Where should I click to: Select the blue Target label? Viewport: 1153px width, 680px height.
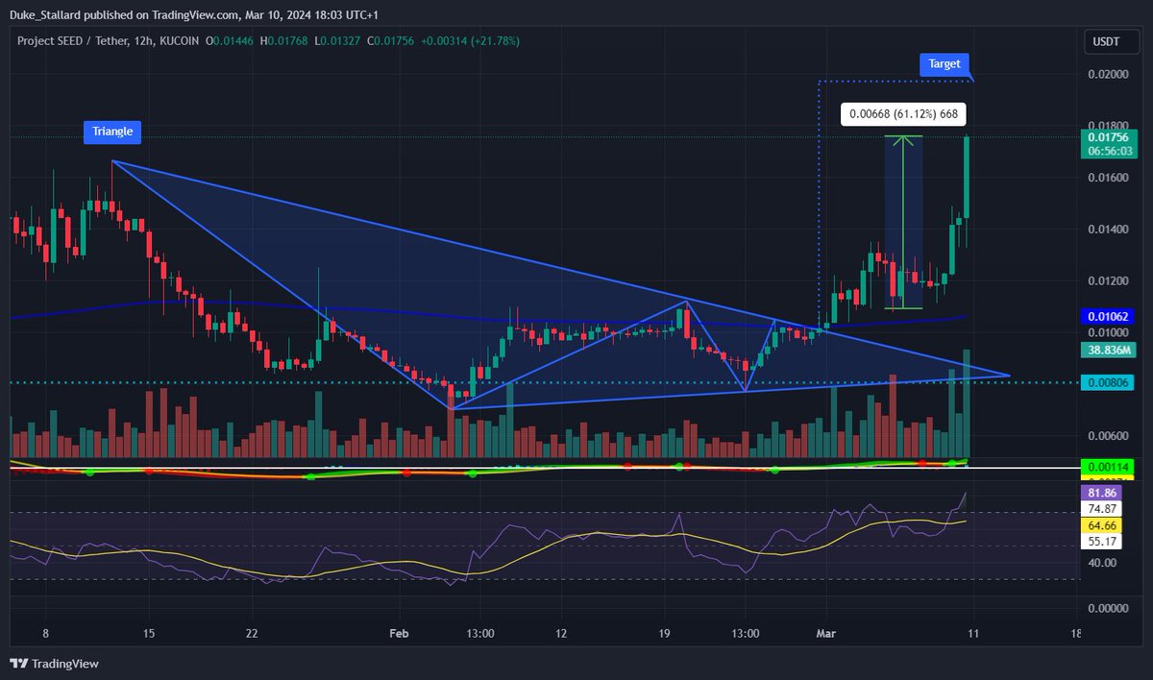(x=945, y=64)
